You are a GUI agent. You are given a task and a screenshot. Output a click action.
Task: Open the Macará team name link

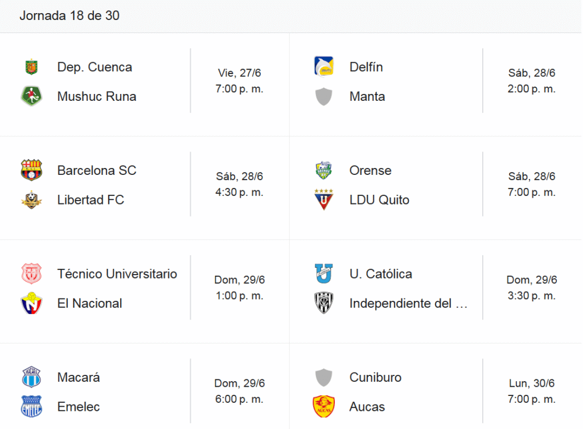click(x=79, y=377)
